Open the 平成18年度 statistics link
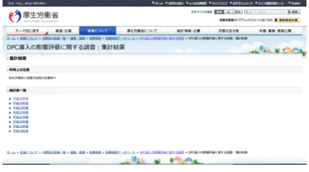The width and height of the screenshot is (309, 172). coord(21,131)
